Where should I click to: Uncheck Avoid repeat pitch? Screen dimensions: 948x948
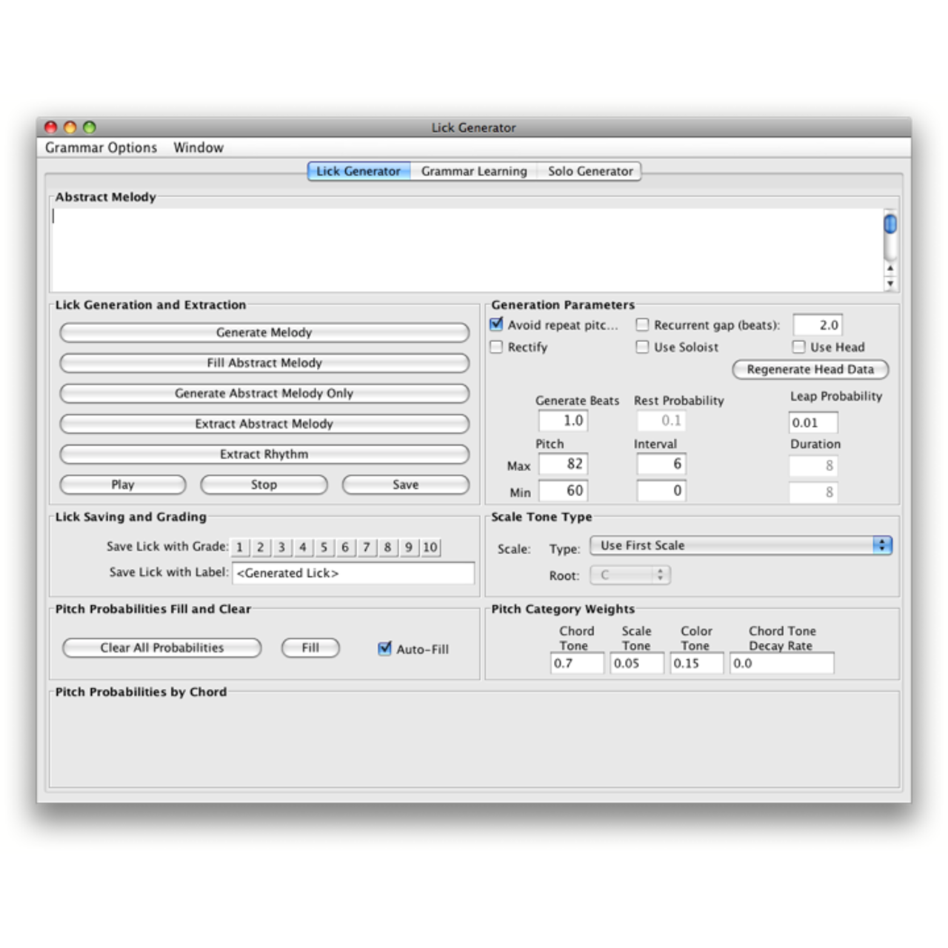pos(496,324)
